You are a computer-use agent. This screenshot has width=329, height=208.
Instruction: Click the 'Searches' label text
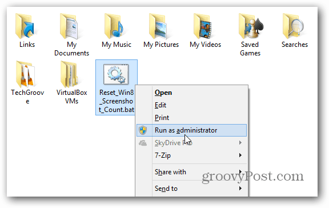295,45
